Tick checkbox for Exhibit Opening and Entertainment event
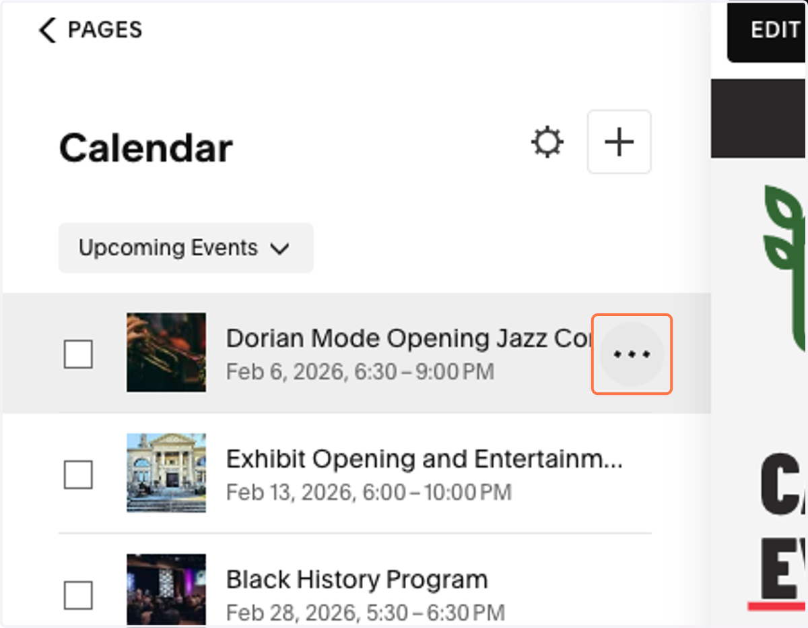Screen dimensions: 808x628 78,474
